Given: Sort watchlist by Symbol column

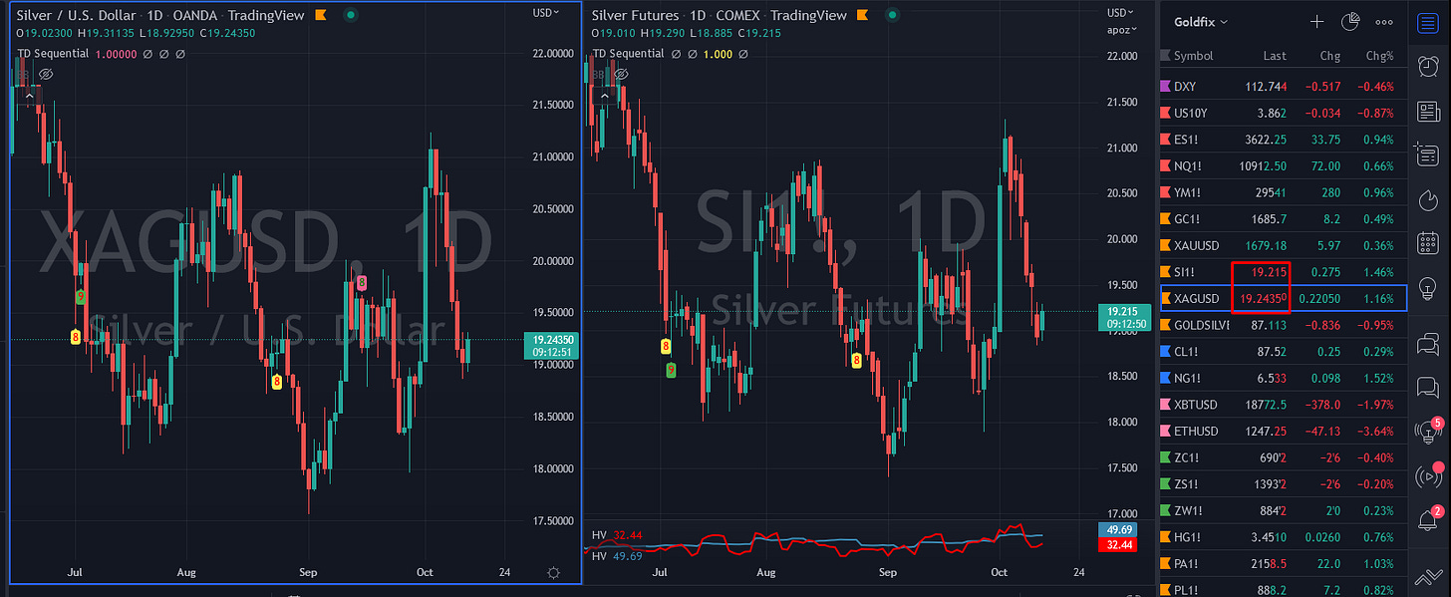Looking at the screenshot, I should tap(1193, 56).
